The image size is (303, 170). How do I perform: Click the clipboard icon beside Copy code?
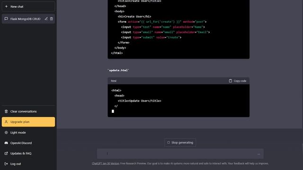tap(231, 81)
